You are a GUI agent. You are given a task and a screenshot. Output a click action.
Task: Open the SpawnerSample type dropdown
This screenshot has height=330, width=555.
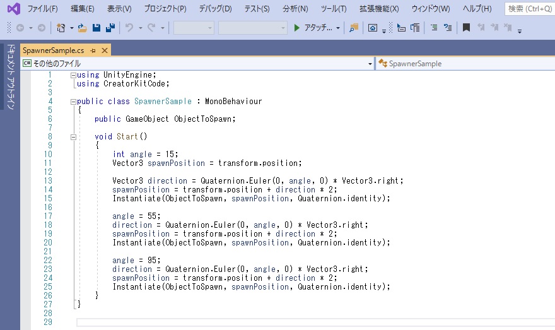click(465, 63)
